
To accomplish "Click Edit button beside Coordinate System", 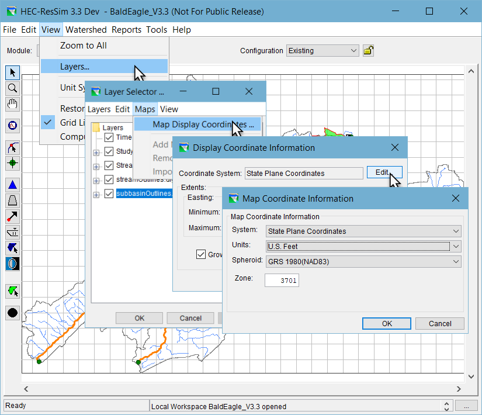I will [x=384, y=172].
